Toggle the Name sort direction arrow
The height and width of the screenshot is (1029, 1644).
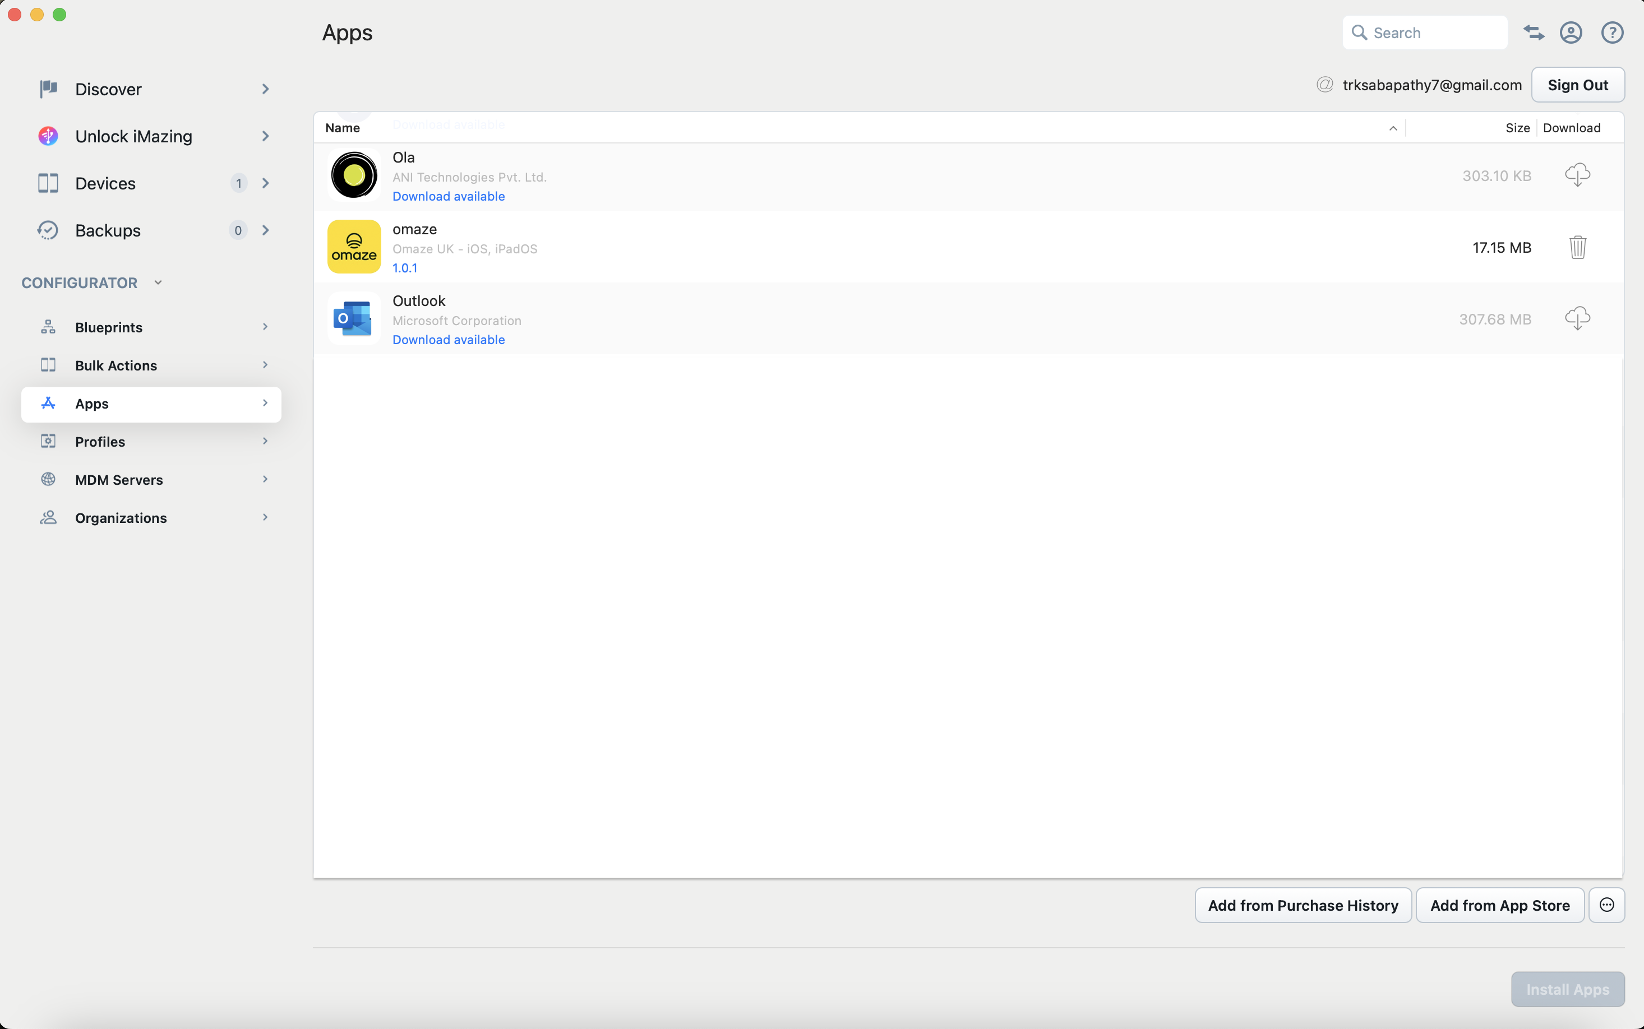(x=1393, y=128)
